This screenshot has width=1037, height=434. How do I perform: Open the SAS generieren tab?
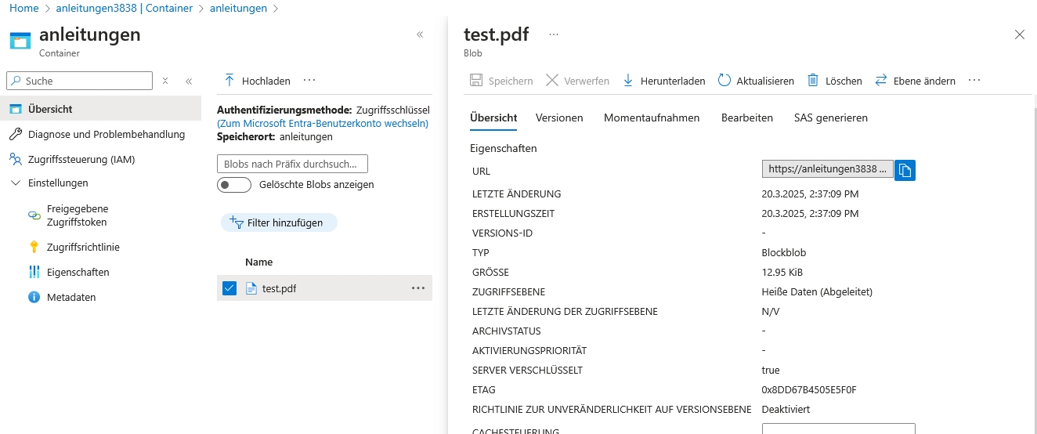(830, 118)
